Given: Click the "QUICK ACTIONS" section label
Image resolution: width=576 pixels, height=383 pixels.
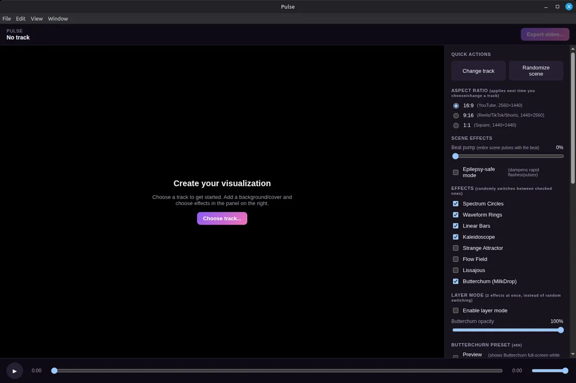Looking at the screenshot, I should [471, 54].
